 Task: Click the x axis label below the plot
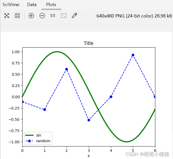coord(89,156)
